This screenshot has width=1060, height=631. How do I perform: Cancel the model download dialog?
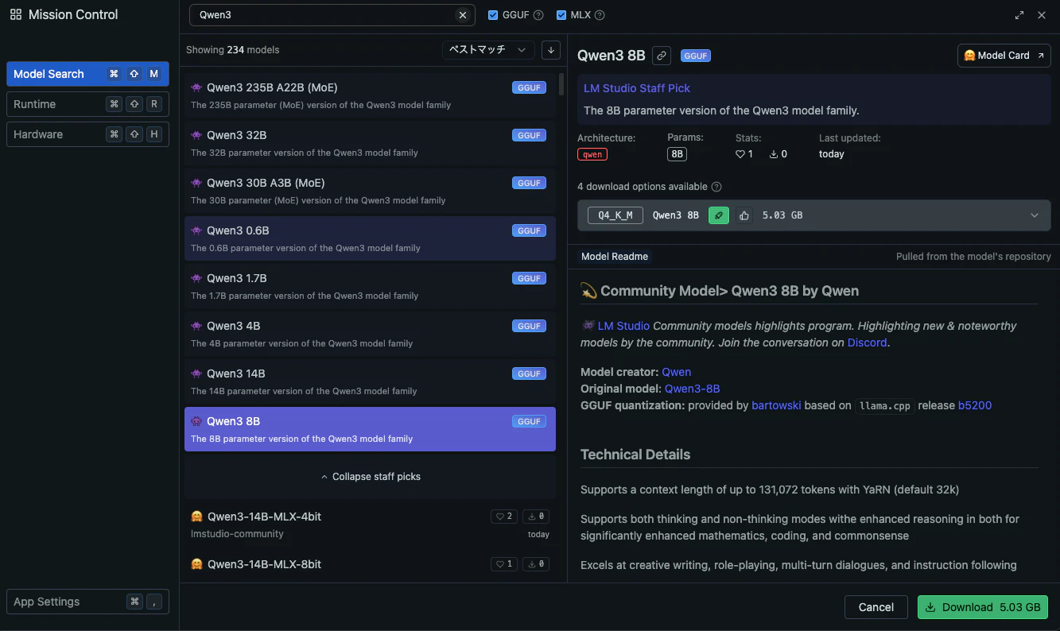click(876, 607)
